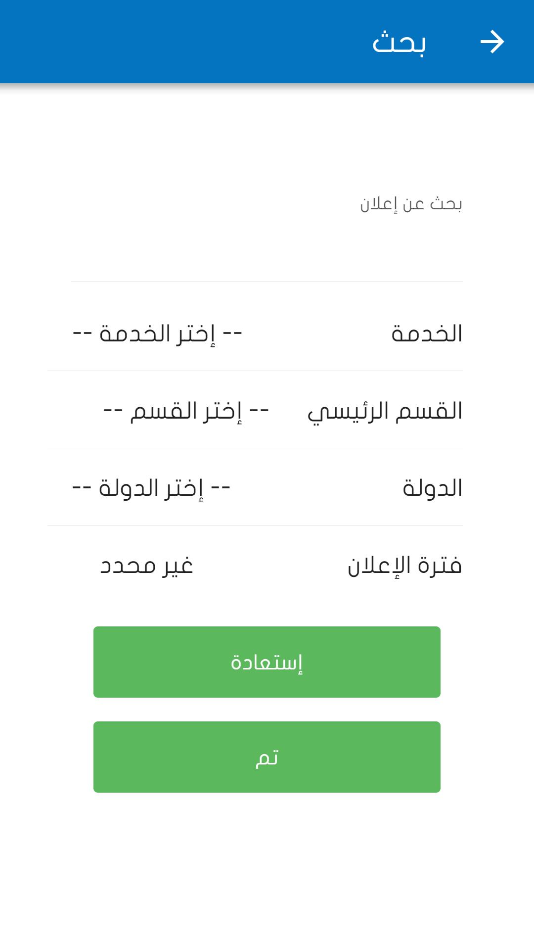
Task: Click the 'بحث' header title
Action: tap(399, 42)
